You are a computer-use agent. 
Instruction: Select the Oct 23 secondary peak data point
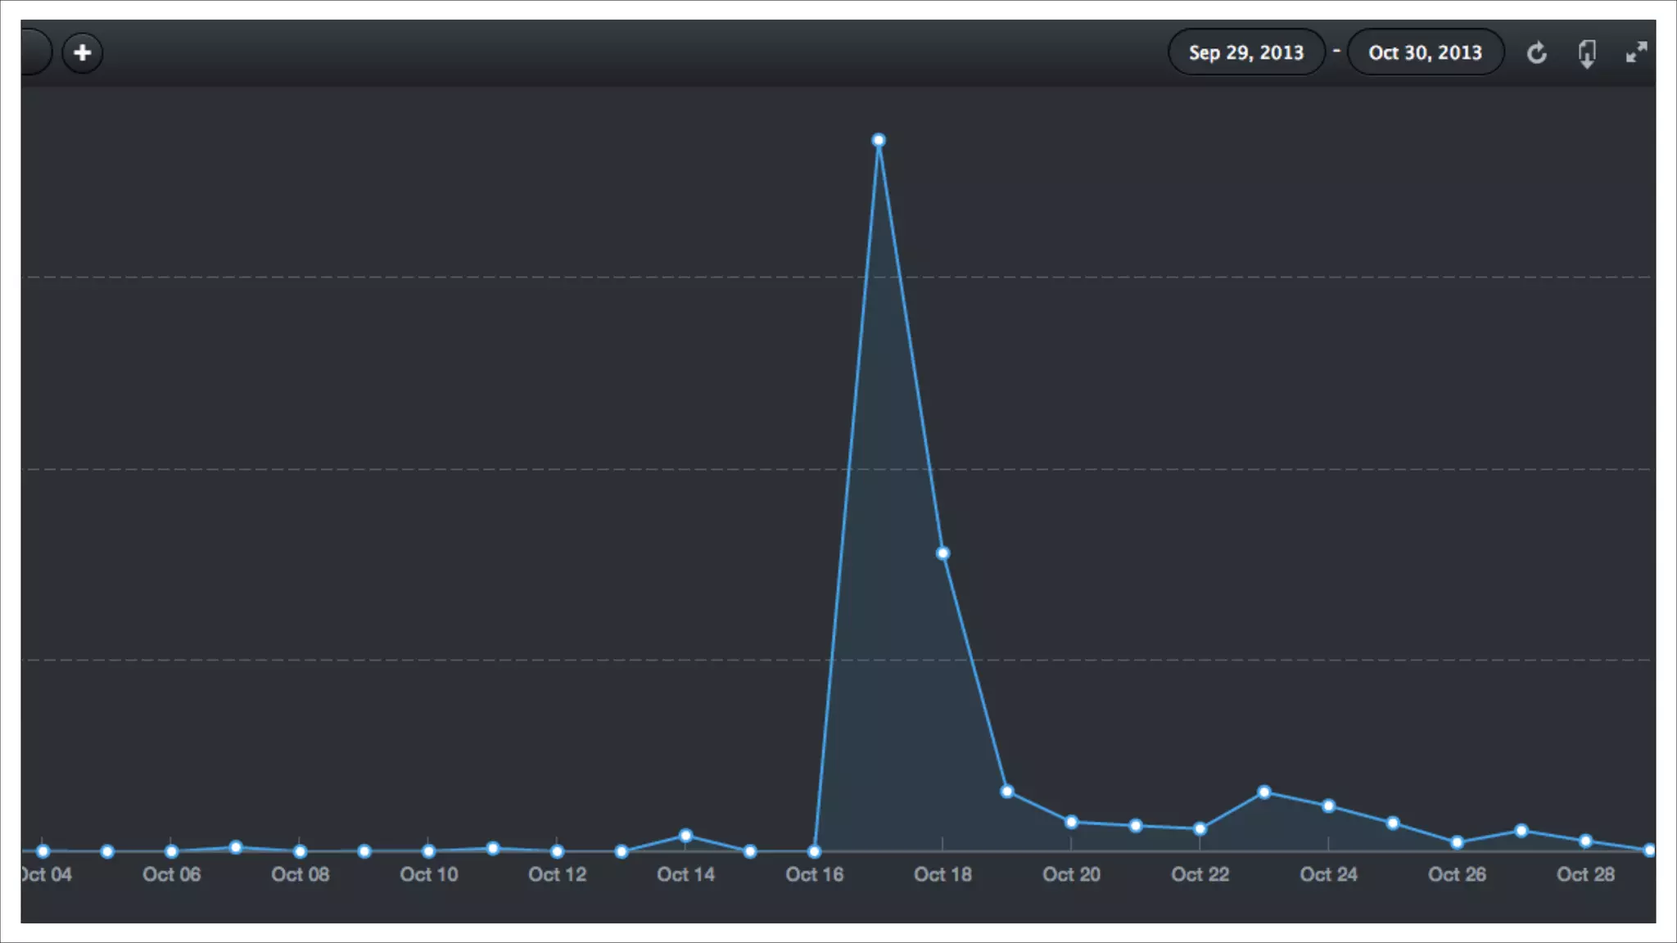click(x=1264, y=792)
